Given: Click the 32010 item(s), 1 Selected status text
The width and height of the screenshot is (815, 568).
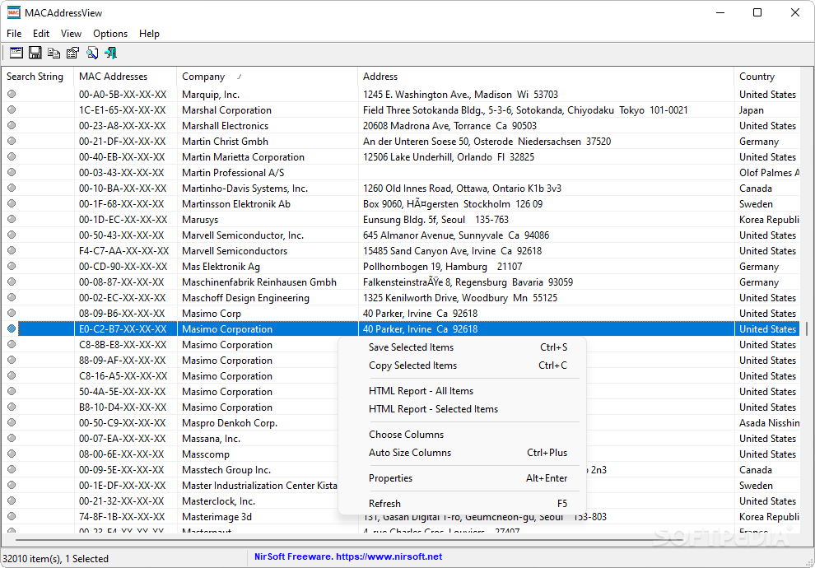Looking at the screenshot, I should (x=56, y=559).
